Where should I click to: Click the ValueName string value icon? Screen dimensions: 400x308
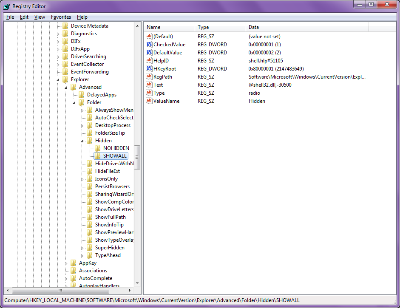[149, 101]
